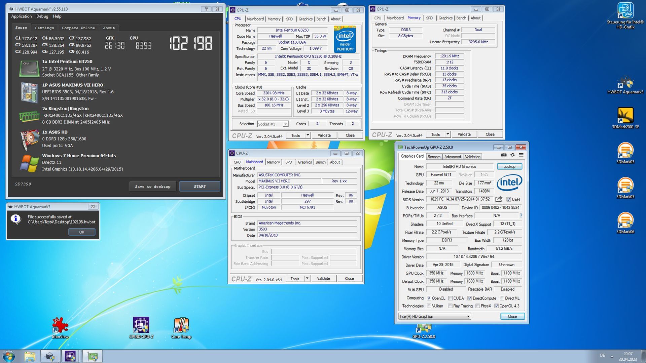Toggle DirectCompute checkbox in GPU-Z

pos(470,298)
